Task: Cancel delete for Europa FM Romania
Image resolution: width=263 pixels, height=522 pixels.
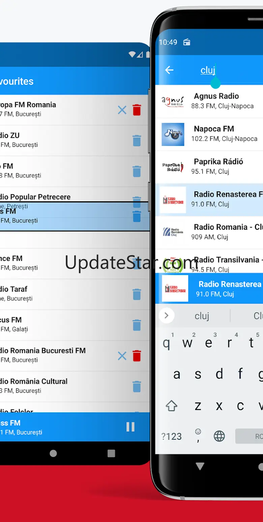Action: tap(122, 110)
